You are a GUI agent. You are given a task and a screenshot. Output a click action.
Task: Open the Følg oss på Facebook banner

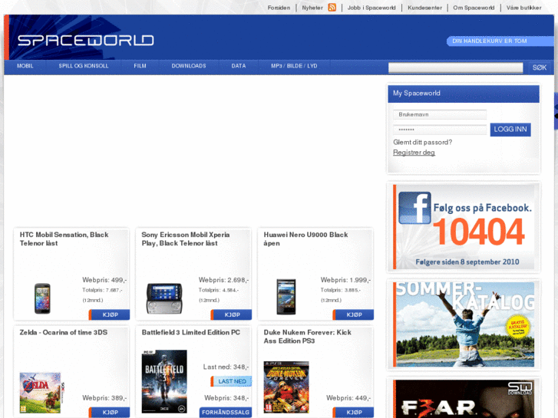[x=464, y=227]
